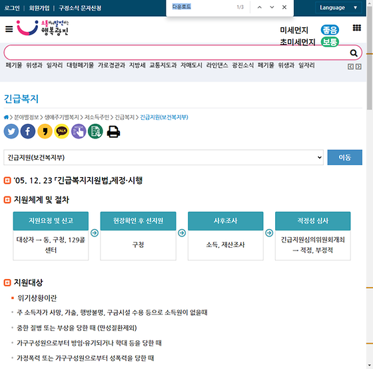The height and width of the screenshot is (369, 373).
Task: Open the grid all-menu icon
Action: click(x=356, y=28)
